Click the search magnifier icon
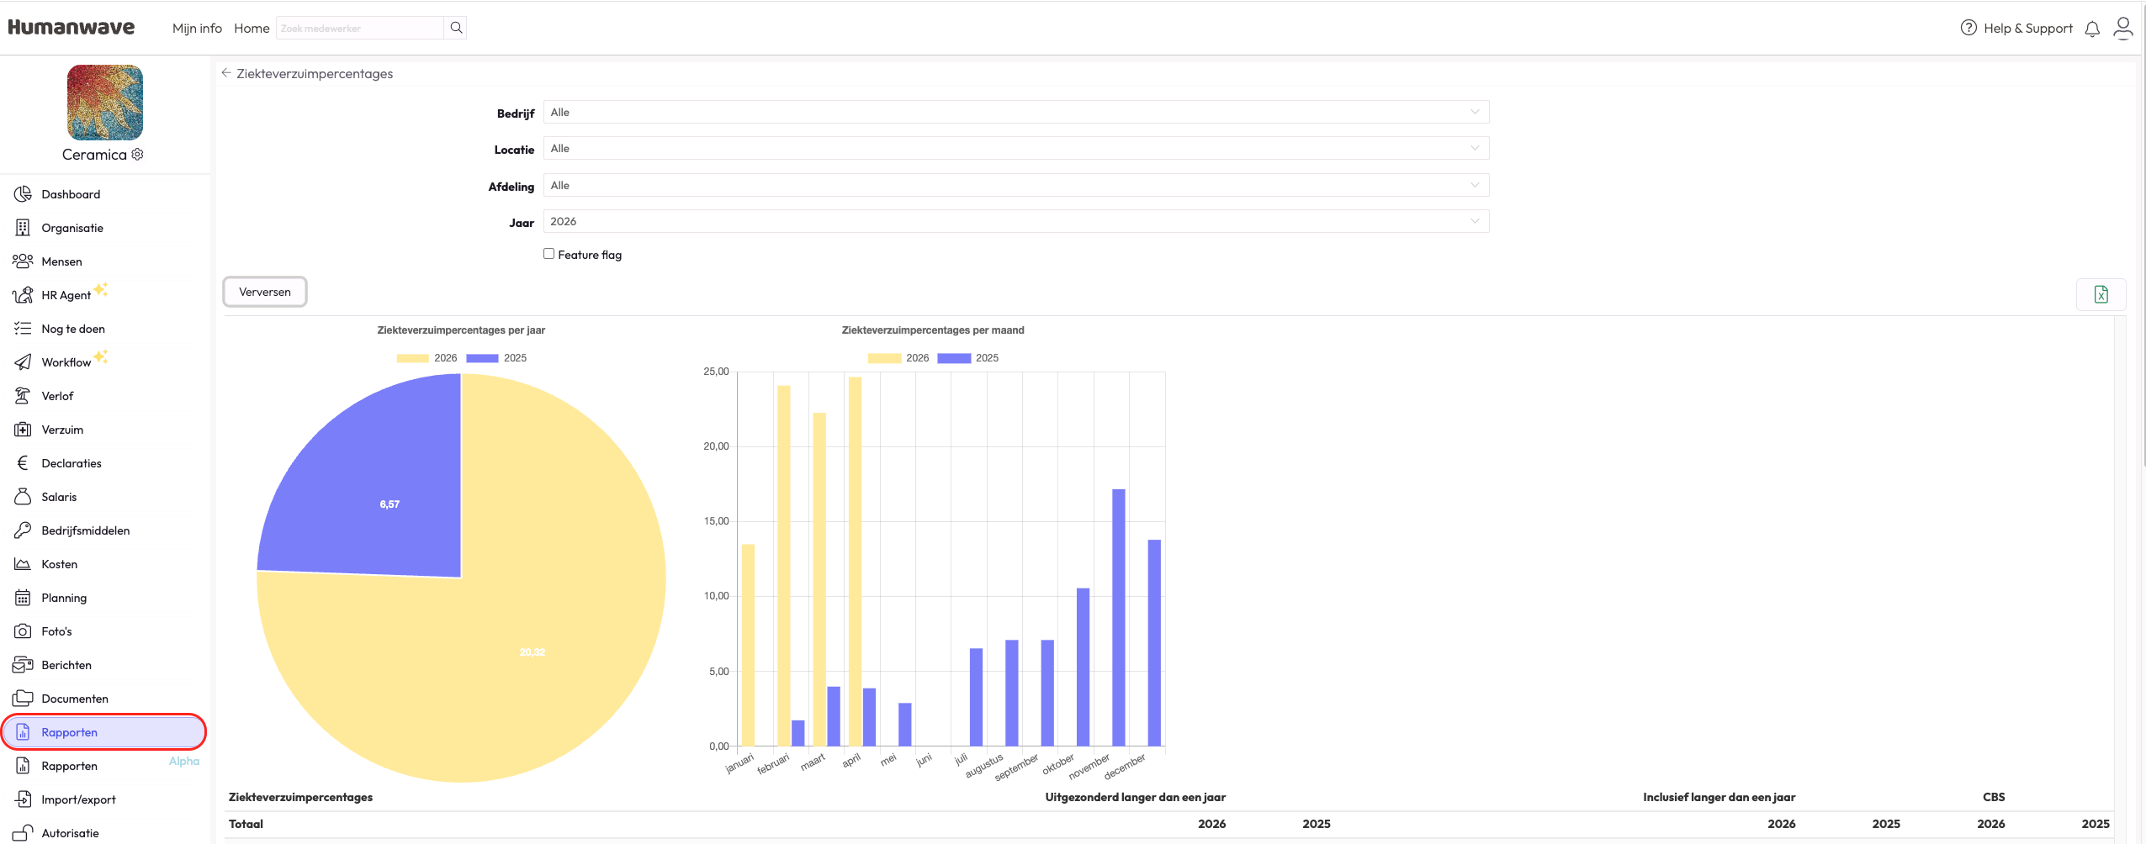Viewport: 2146px width, 844px height. coord(456,28)
